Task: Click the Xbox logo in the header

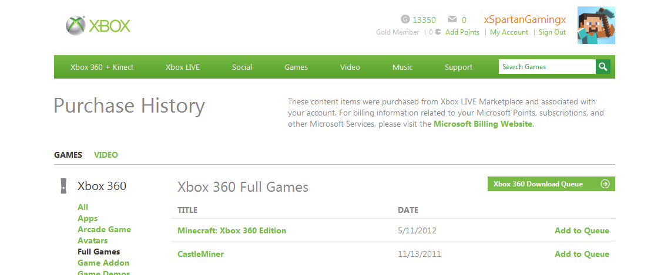Action: 98,26
